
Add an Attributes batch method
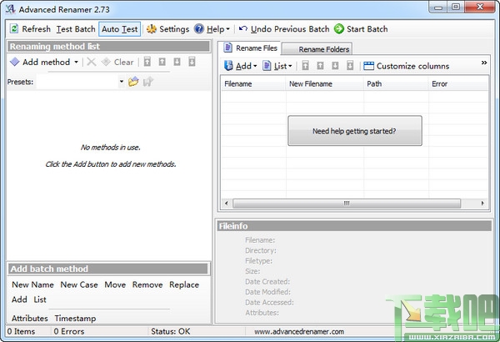[x=30, y=319]
